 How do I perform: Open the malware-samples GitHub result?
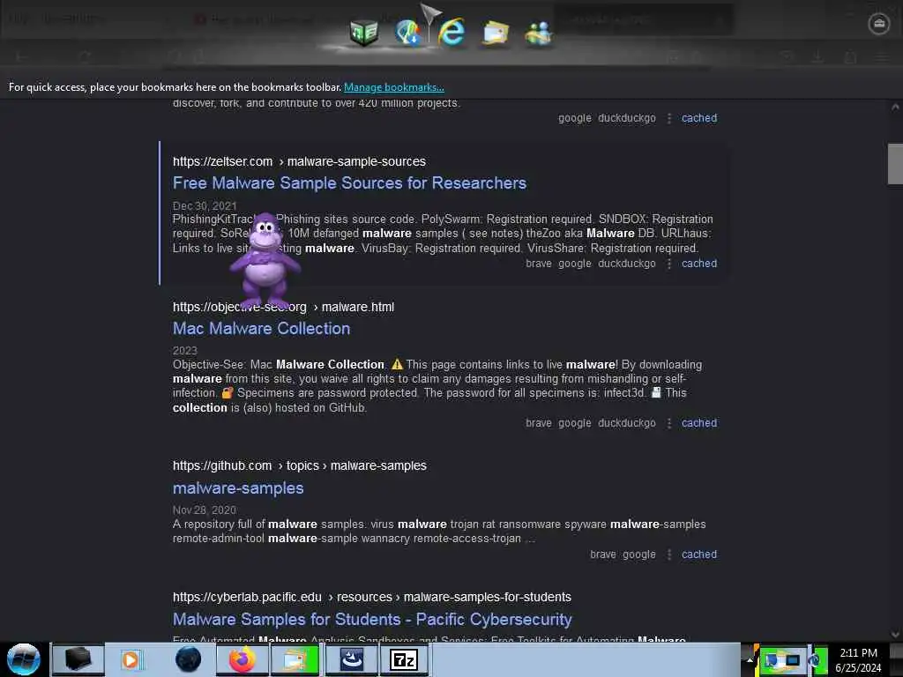(x=238, y=488)
